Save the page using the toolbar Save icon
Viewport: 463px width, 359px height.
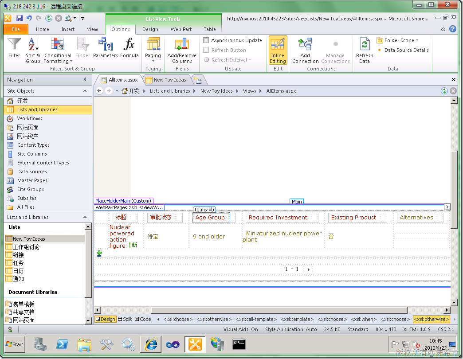20,18
